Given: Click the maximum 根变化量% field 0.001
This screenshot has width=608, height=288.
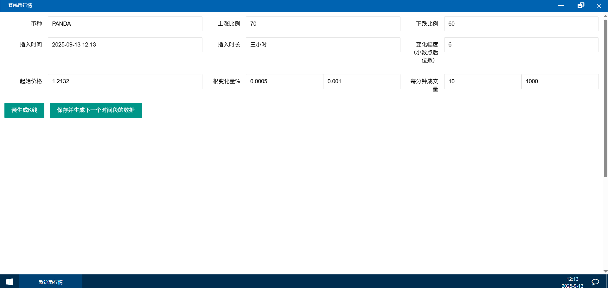Looking at the screenshot, I should [362, 81].
